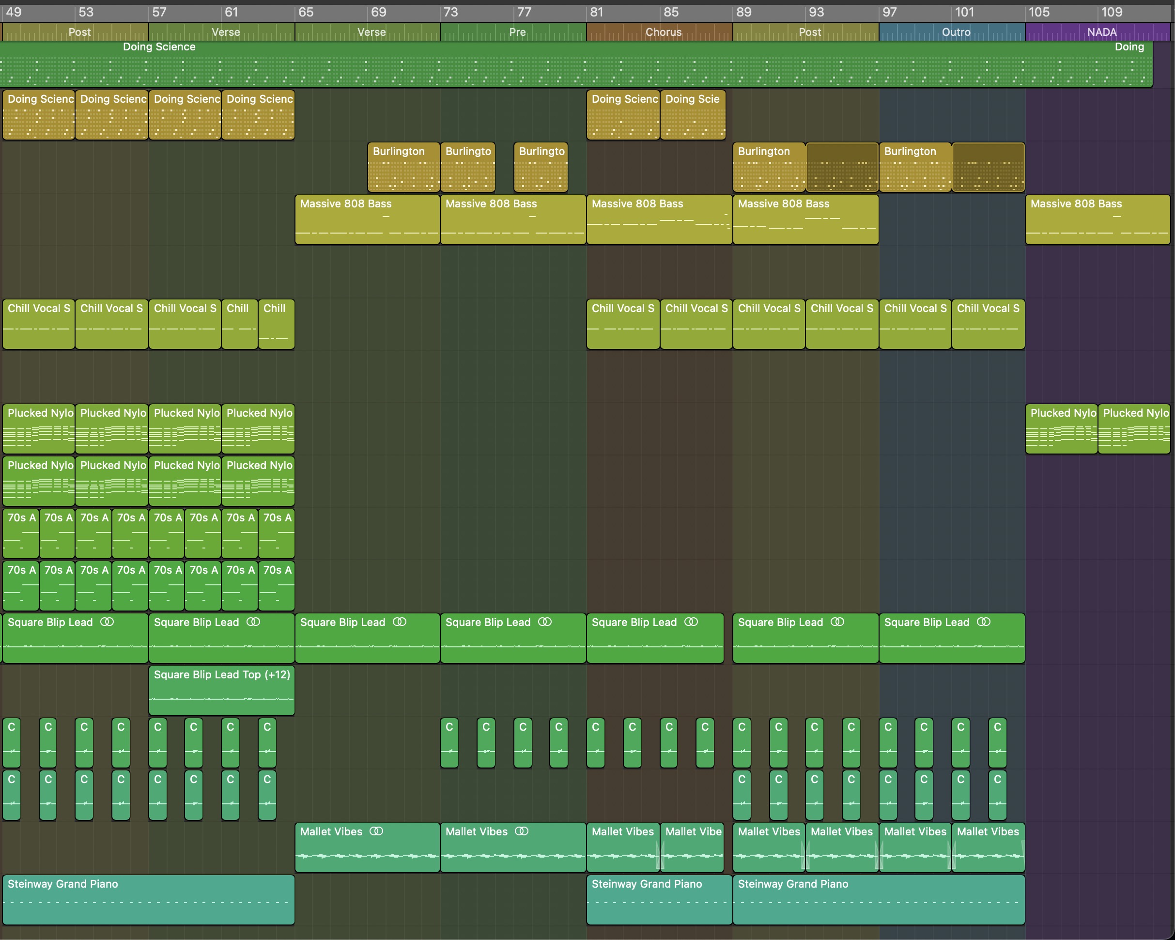Select the Verse arrangement marker starting at bar 57

tap(222, 32)
